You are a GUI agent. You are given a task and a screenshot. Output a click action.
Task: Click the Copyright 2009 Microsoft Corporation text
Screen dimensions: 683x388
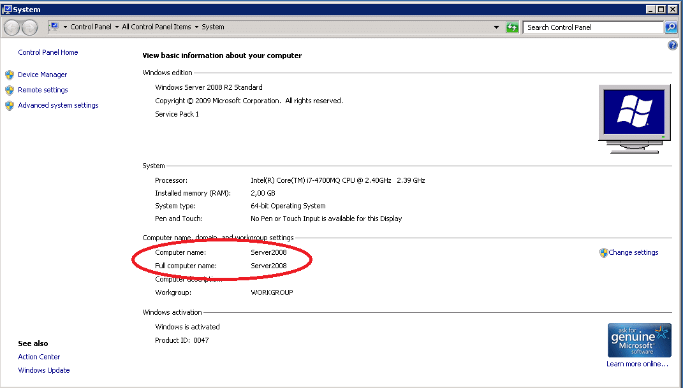coord(249,101)
